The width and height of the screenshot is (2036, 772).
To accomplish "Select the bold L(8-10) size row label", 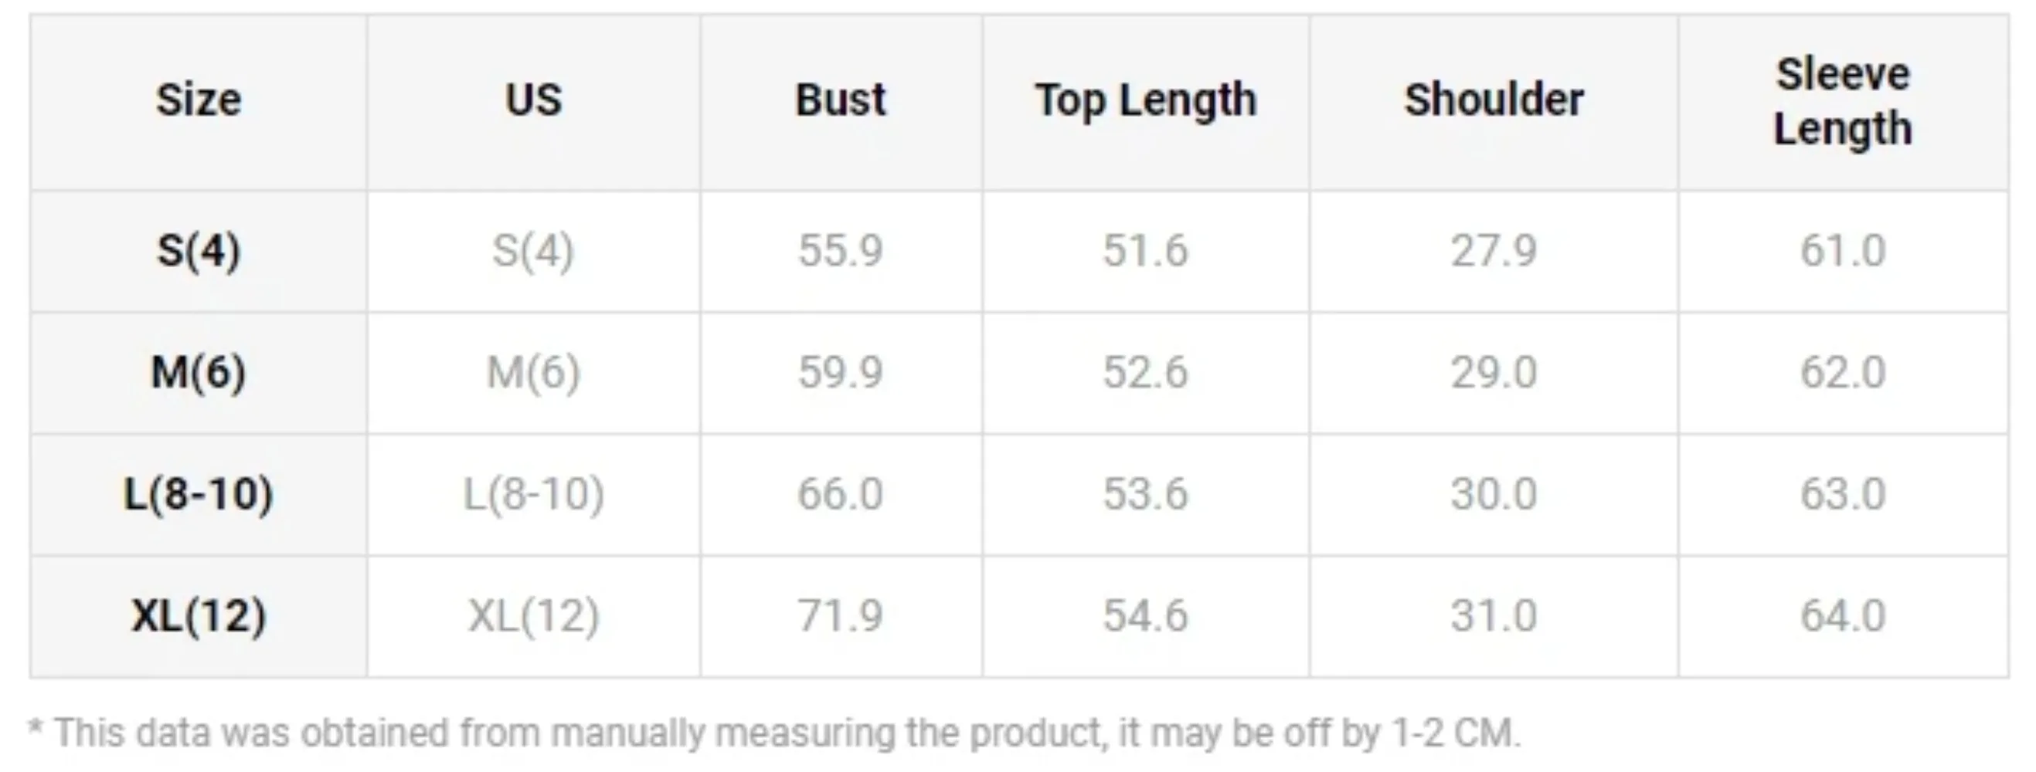I will pos(199,494).
